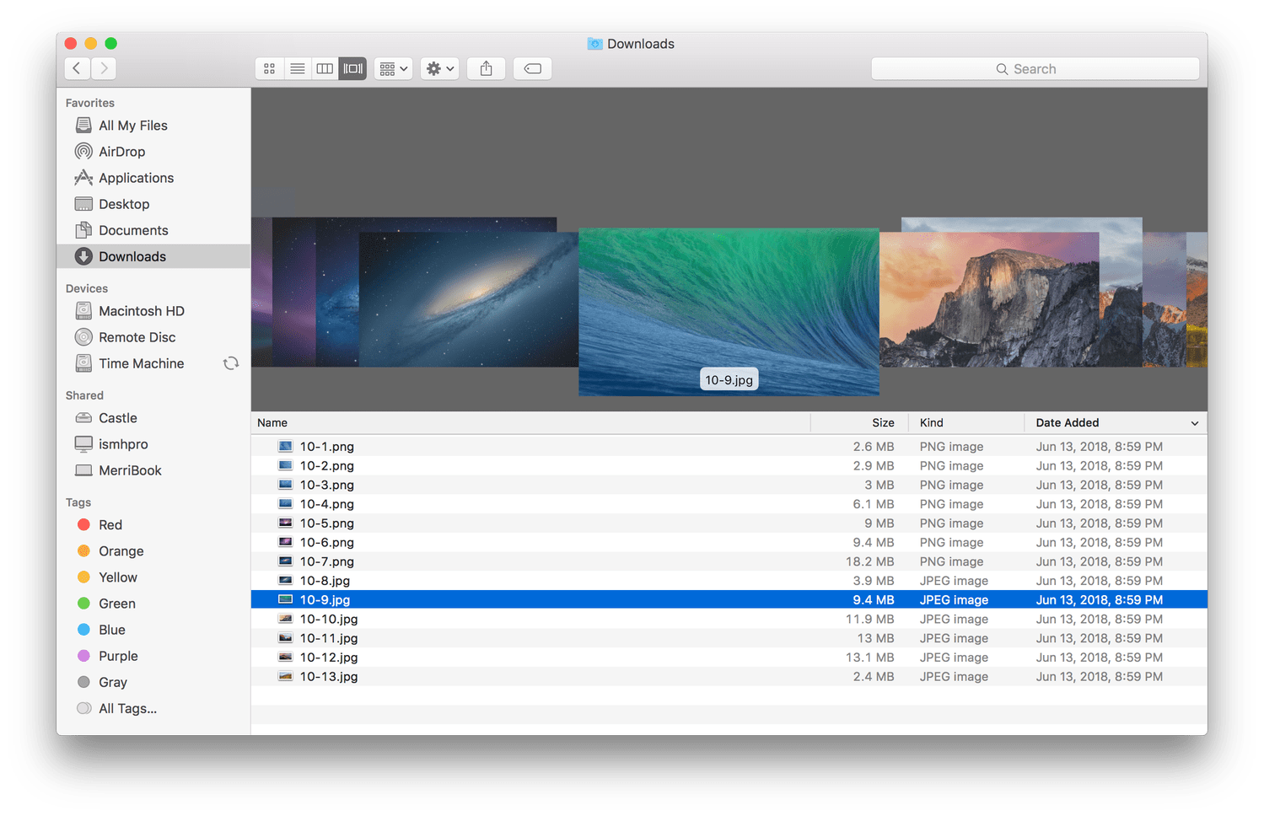Select the Red tag color
1264x816 pixels.
110,525
